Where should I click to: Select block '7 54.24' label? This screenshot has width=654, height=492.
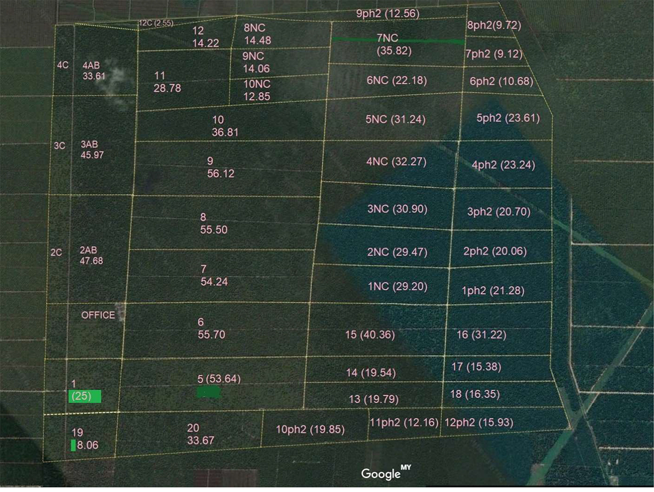(214, 275)
